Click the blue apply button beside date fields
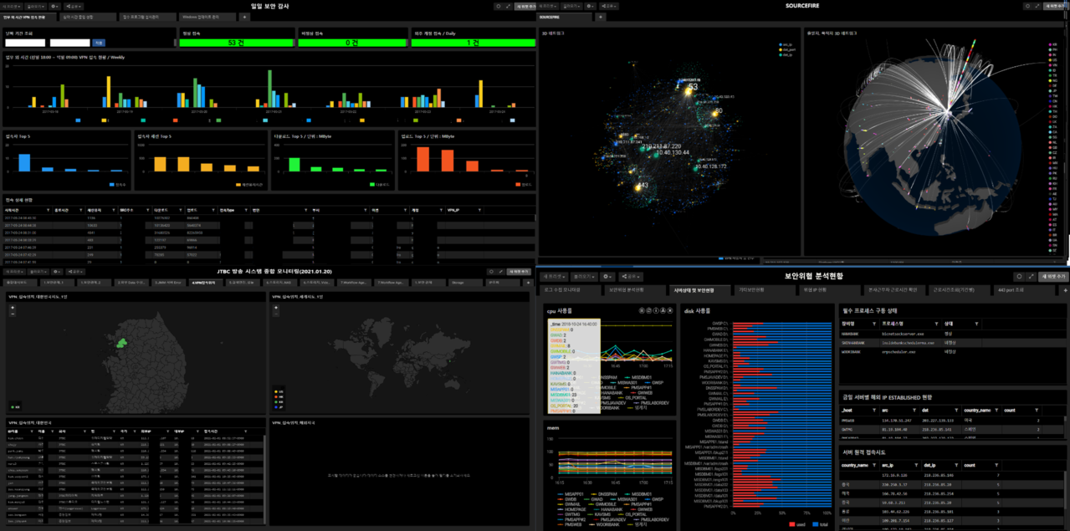The height and width of the screenshot is (531, 1070). pyautogui.click(x=99, y=43)
